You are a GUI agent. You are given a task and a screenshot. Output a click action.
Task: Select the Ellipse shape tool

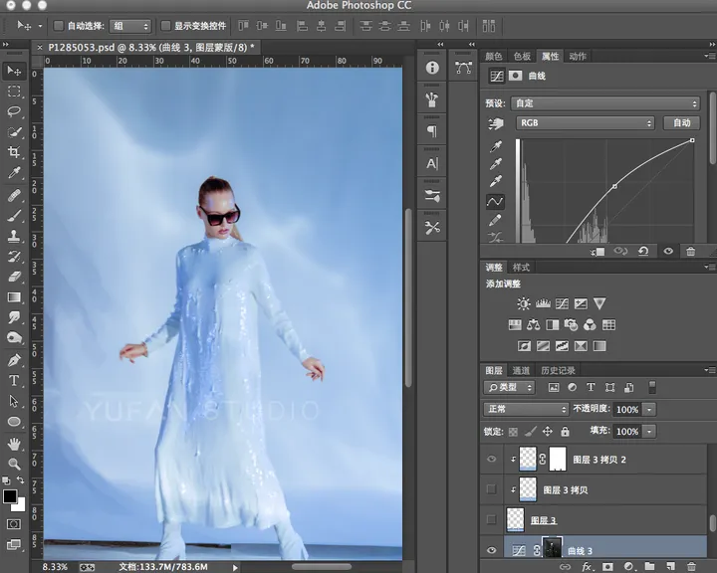click(x=14, y=422)
